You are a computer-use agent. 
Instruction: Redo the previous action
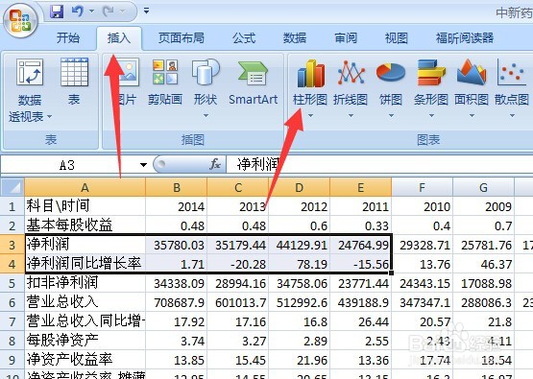[109, 12]
